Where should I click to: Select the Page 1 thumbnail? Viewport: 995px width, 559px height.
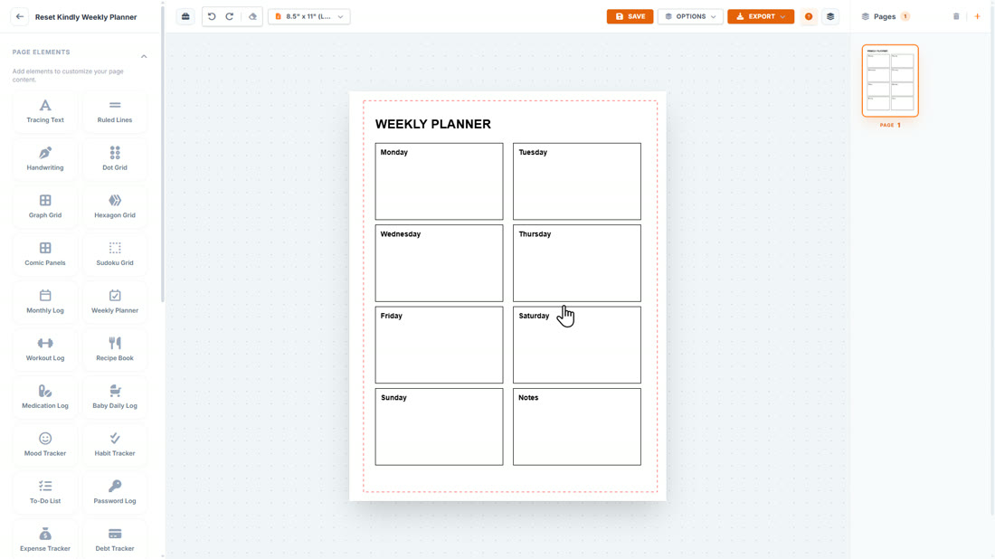pos(890,81)
